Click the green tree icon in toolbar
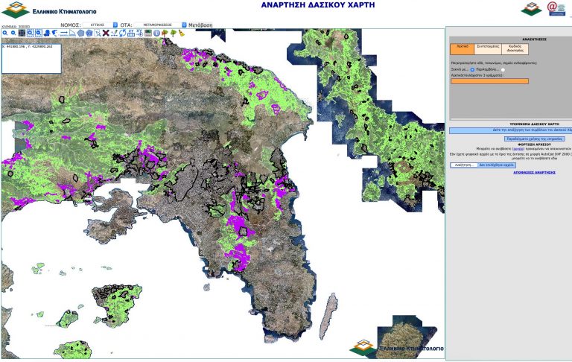The width and height of the screenshot is (572, 362). [x=173, y=33]
